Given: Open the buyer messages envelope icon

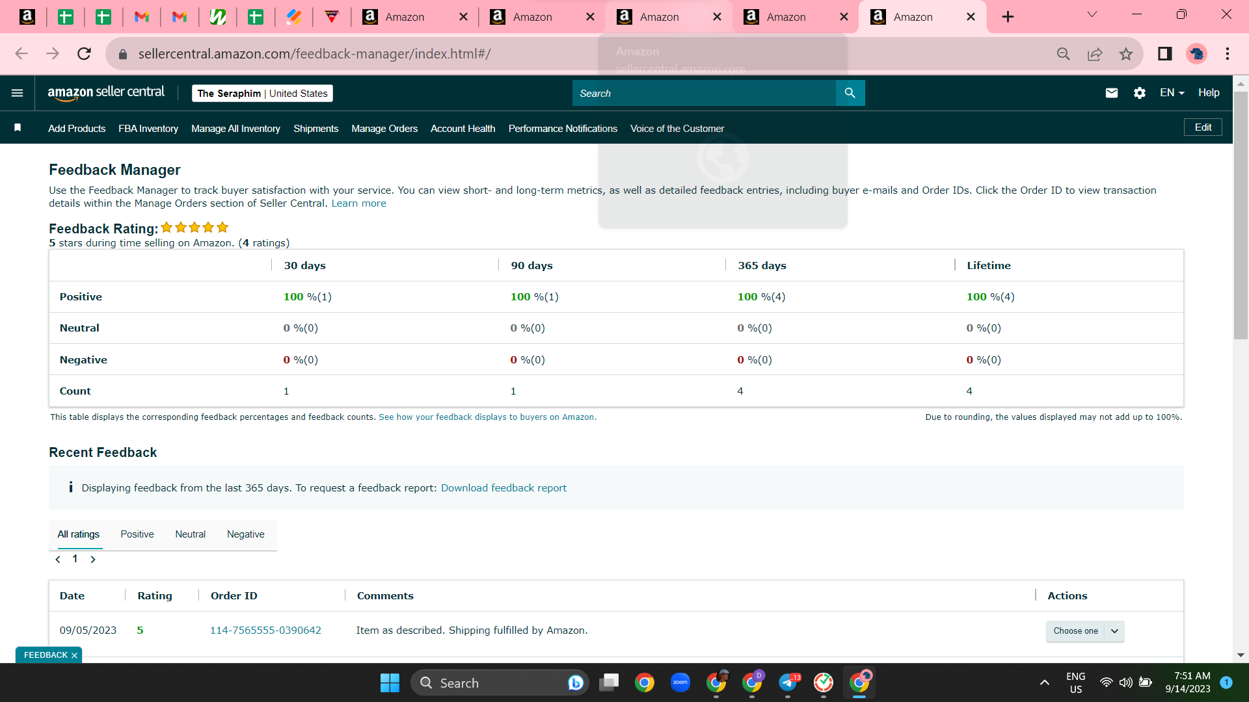Looking at the screenshot, I should (x=1112, y=93).
